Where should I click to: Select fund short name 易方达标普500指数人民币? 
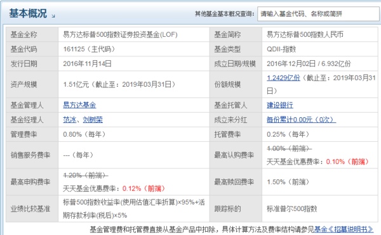(305, 35)
